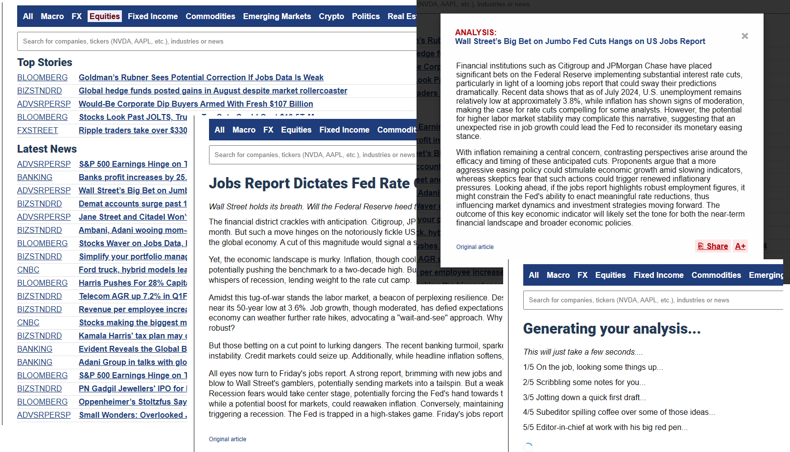Click the FXSTREET source link
Viewport: 790px width, 452px height.
(37, 130)
